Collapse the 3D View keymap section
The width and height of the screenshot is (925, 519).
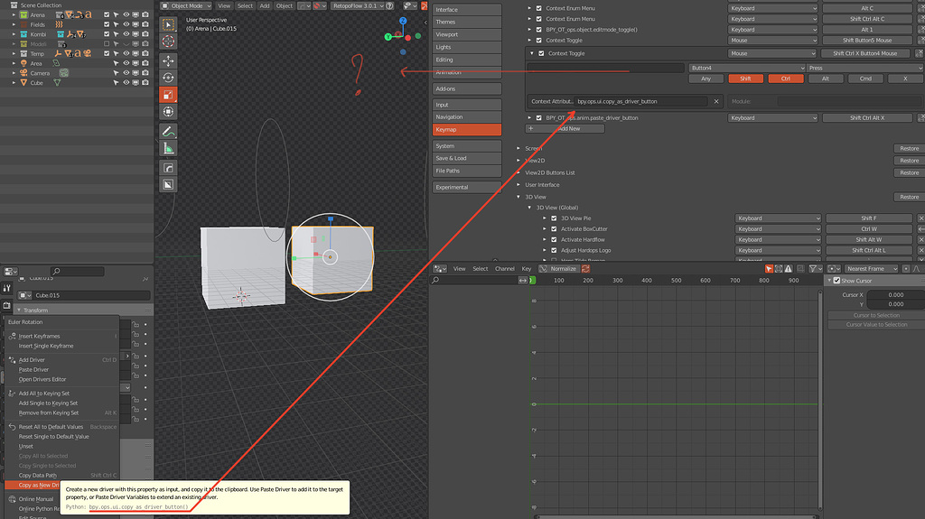[x=519, y=197]
